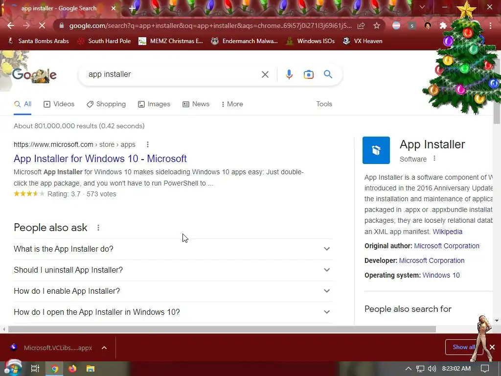The height and width of the screenshot is (376, 501).
Task: Expand Microsoft.VCLibs download options arrow
Action: click(x=104, y=348)
